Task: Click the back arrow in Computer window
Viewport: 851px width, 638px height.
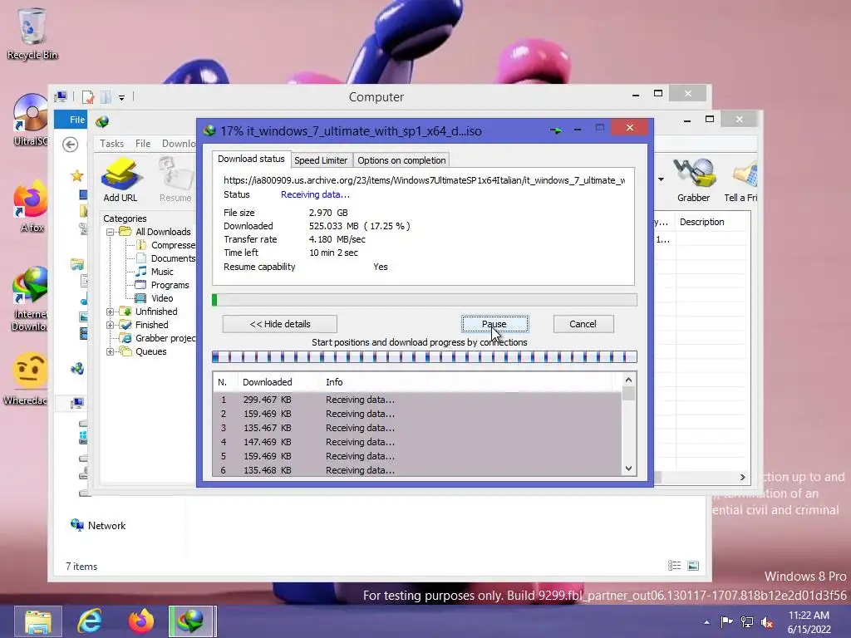Action: point(70,145)
